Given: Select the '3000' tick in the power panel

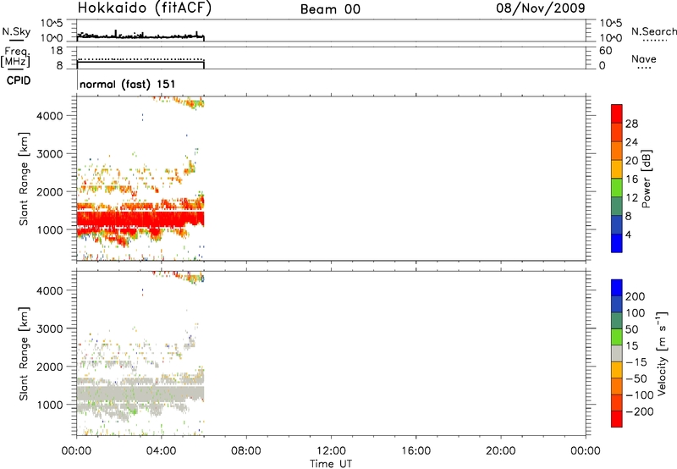Looking at the screenshot, I should pos(50,154).
